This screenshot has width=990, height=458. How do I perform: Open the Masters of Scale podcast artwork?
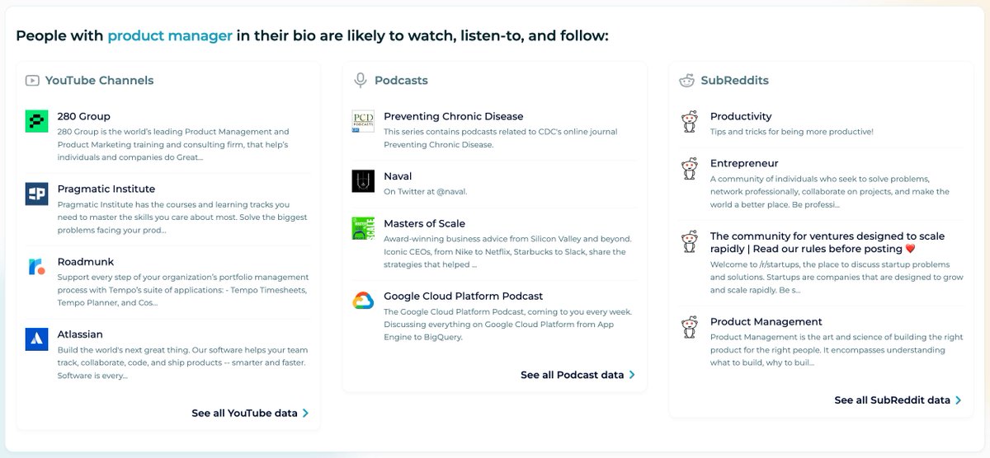click(x=363, y=228)
